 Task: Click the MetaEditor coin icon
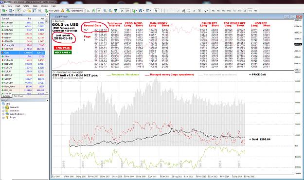click(x=63, y=11)
